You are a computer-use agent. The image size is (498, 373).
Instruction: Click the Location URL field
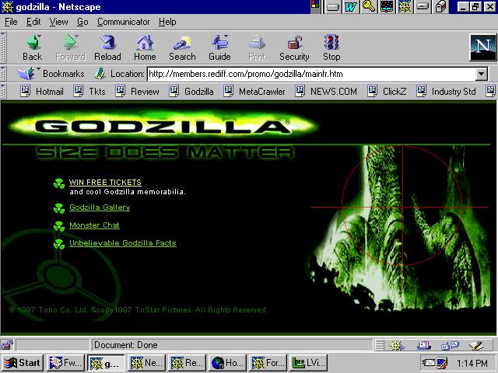click(x=310, y=74)
